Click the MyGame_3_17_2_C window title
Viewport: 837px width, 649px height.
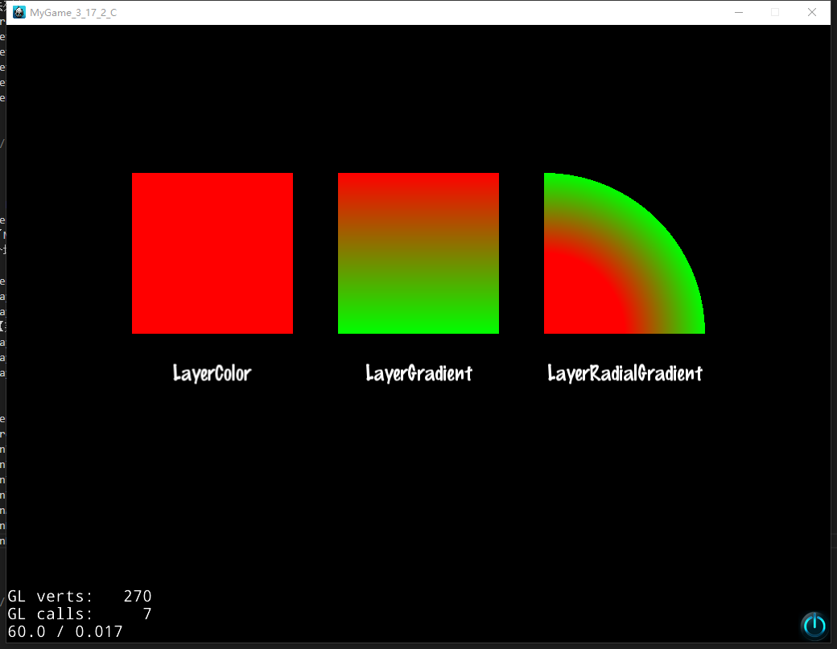(x=73, y=13)
